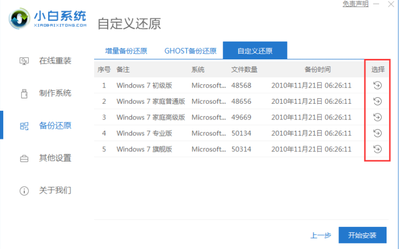Click Microsoft... cell in the 专业版 row

(209, 133)
